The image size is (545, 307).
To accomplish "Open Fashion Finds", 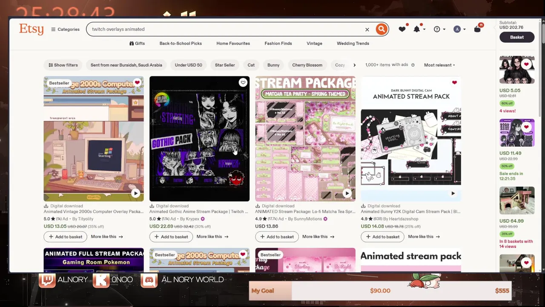I will coord(278,43).
